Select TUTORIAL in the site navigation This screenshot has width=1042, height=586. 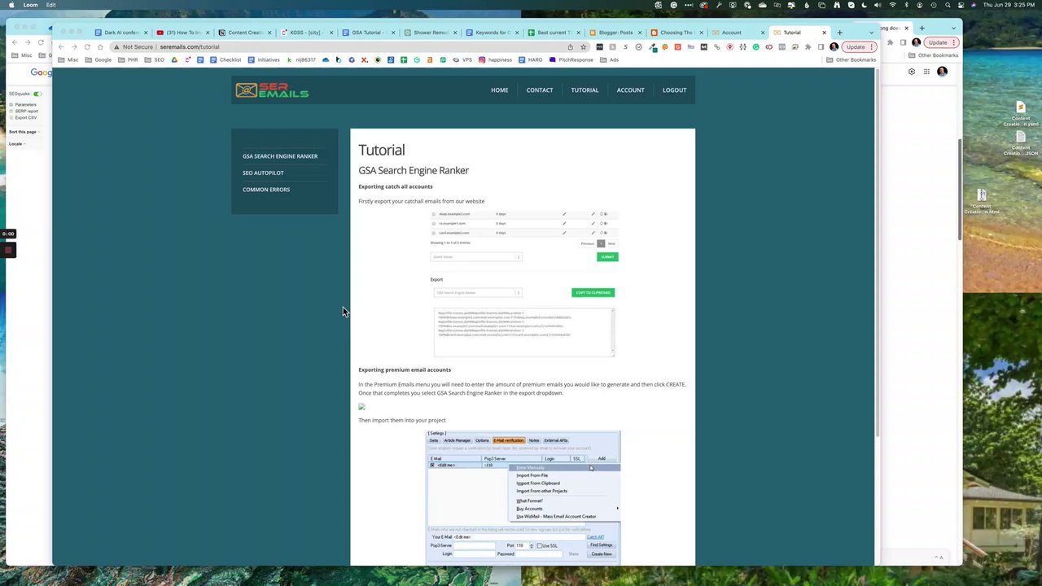(x=584, y=90)
